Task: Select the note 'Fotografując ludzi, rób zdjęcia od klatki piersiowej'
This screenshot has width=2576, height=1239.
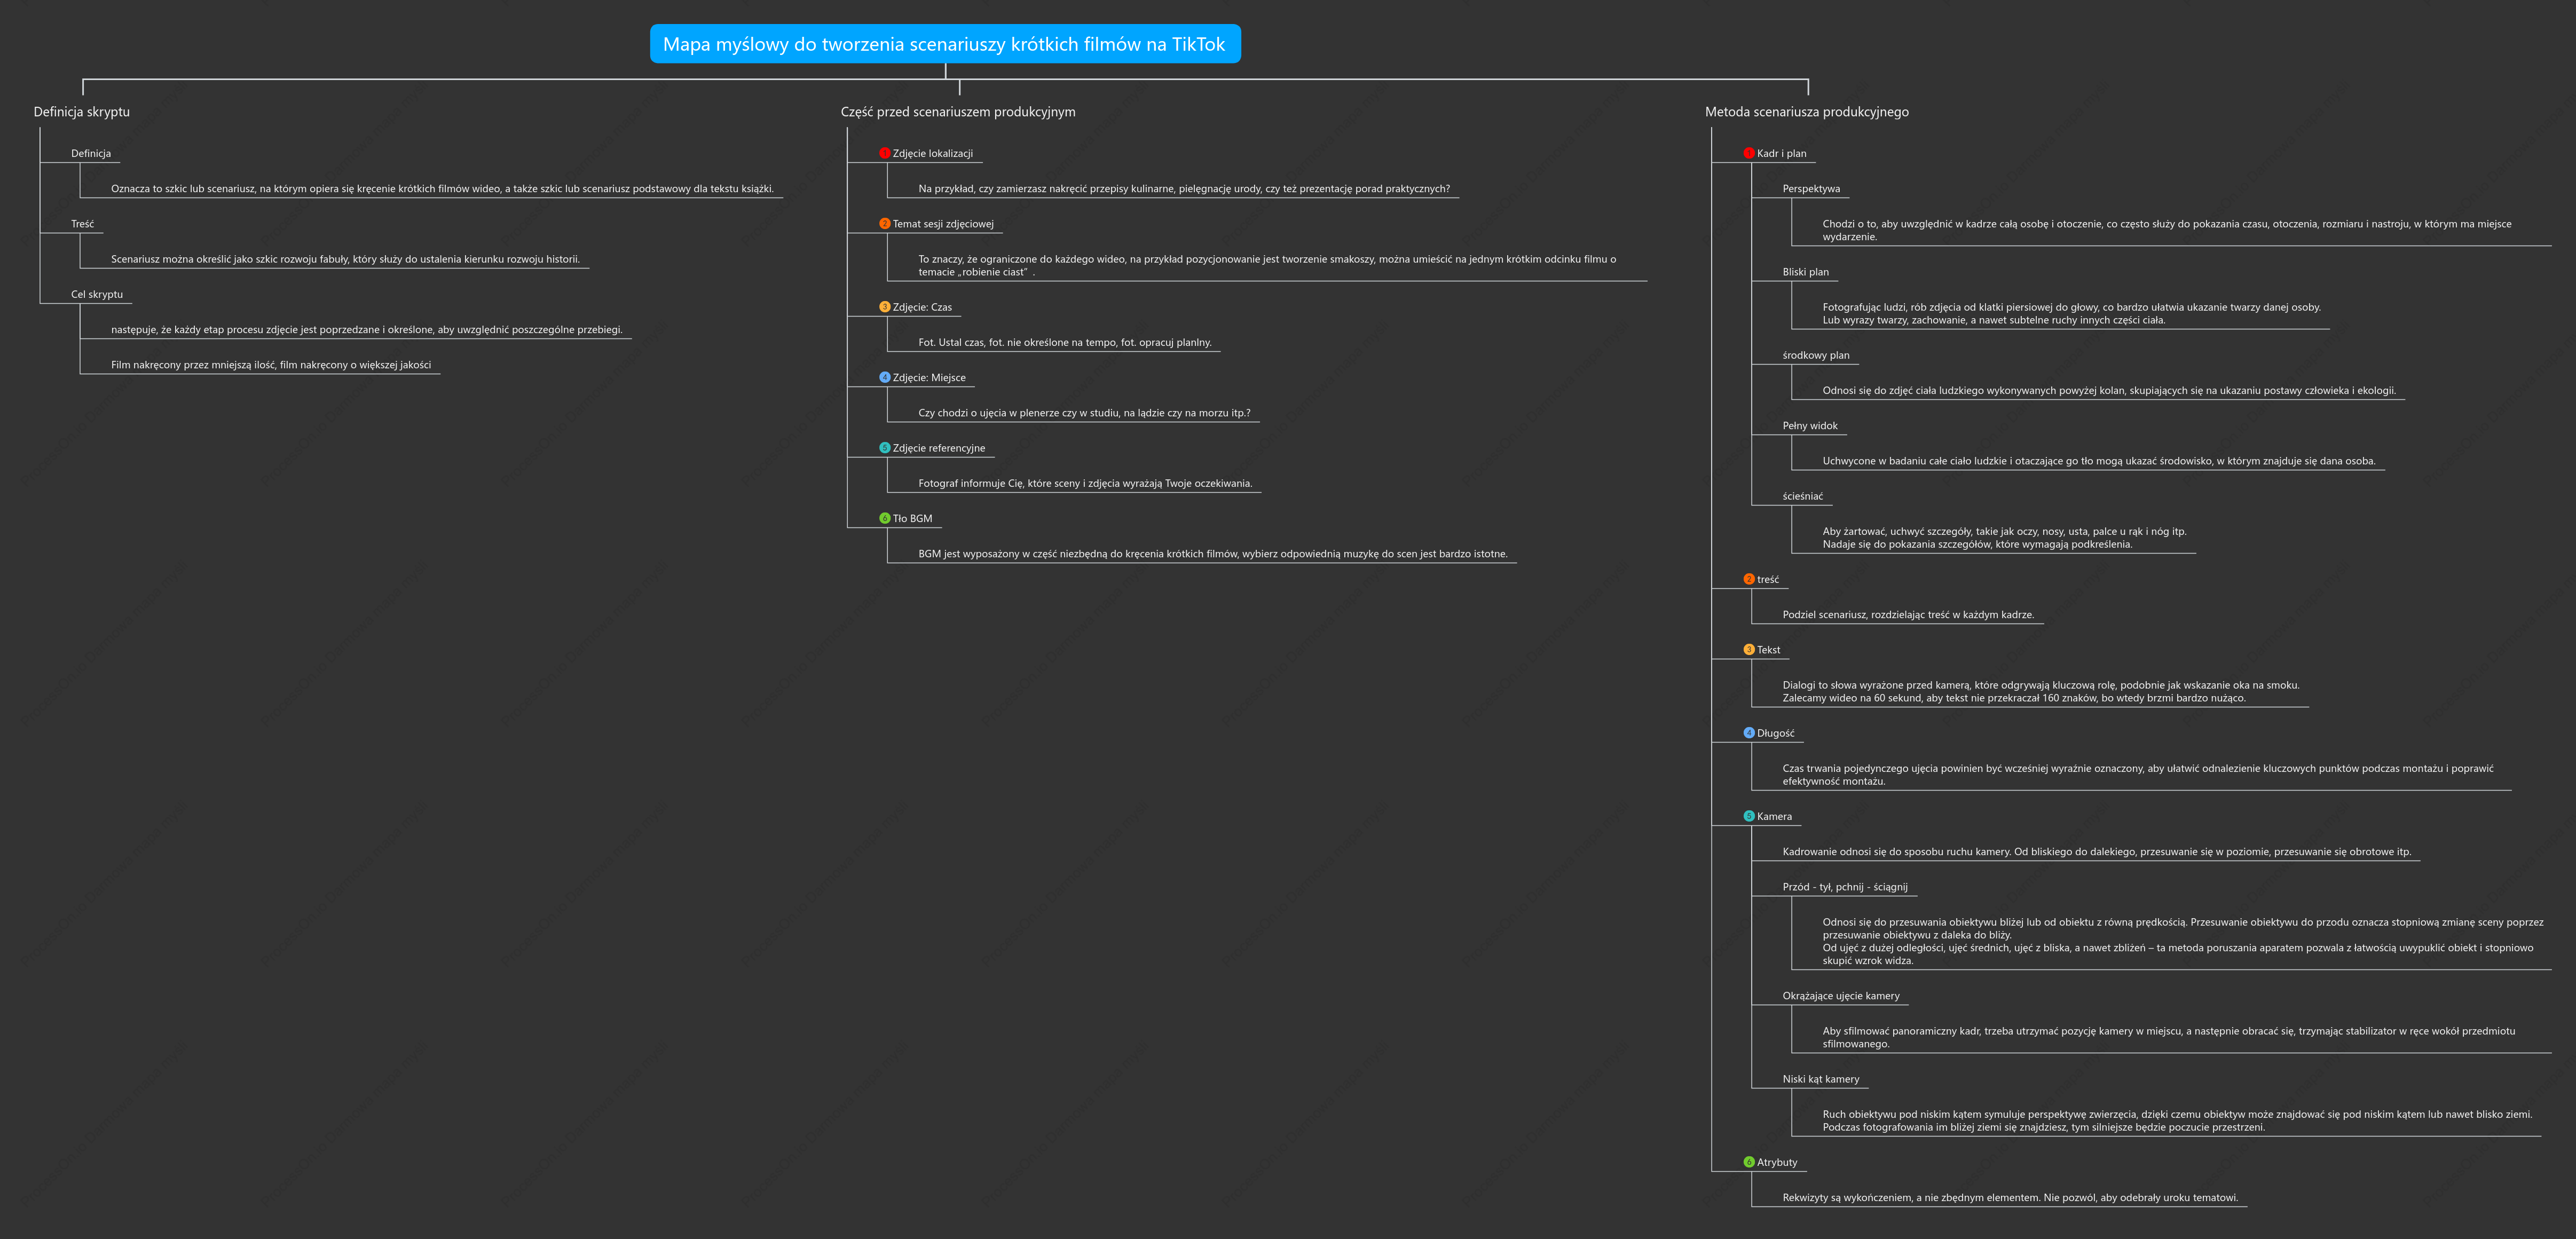Action: (x=2071, y=314)
